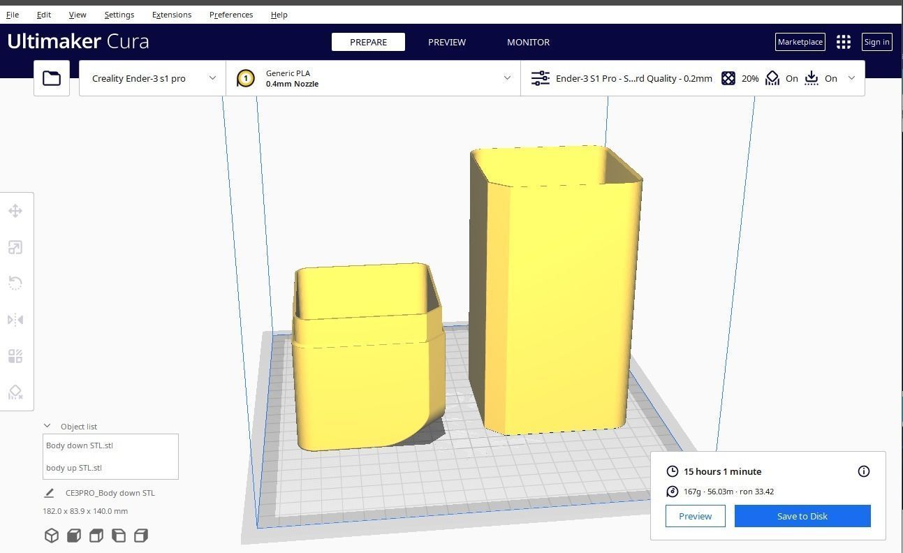This screenshot has height=553, width=903.
Task: Click the Sign in button
Action: 876,42
